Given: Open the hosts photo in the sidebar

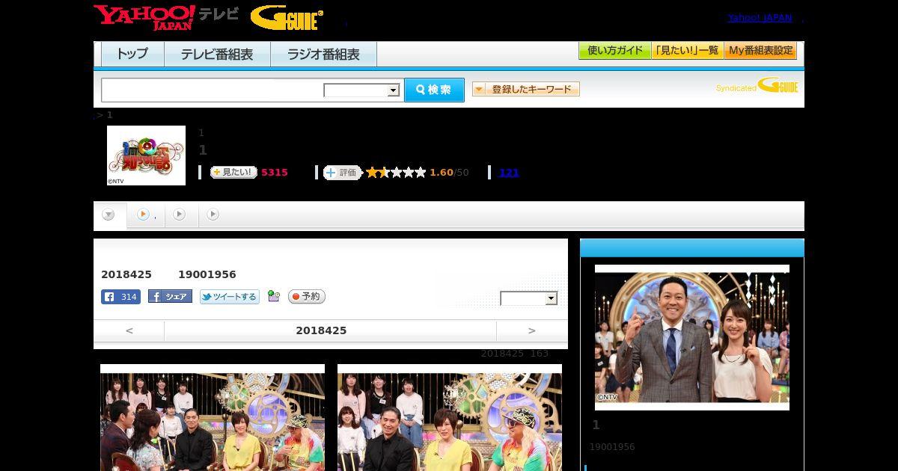Looking at the screenshot, I should pyautogui.click(x=692, y=337).
